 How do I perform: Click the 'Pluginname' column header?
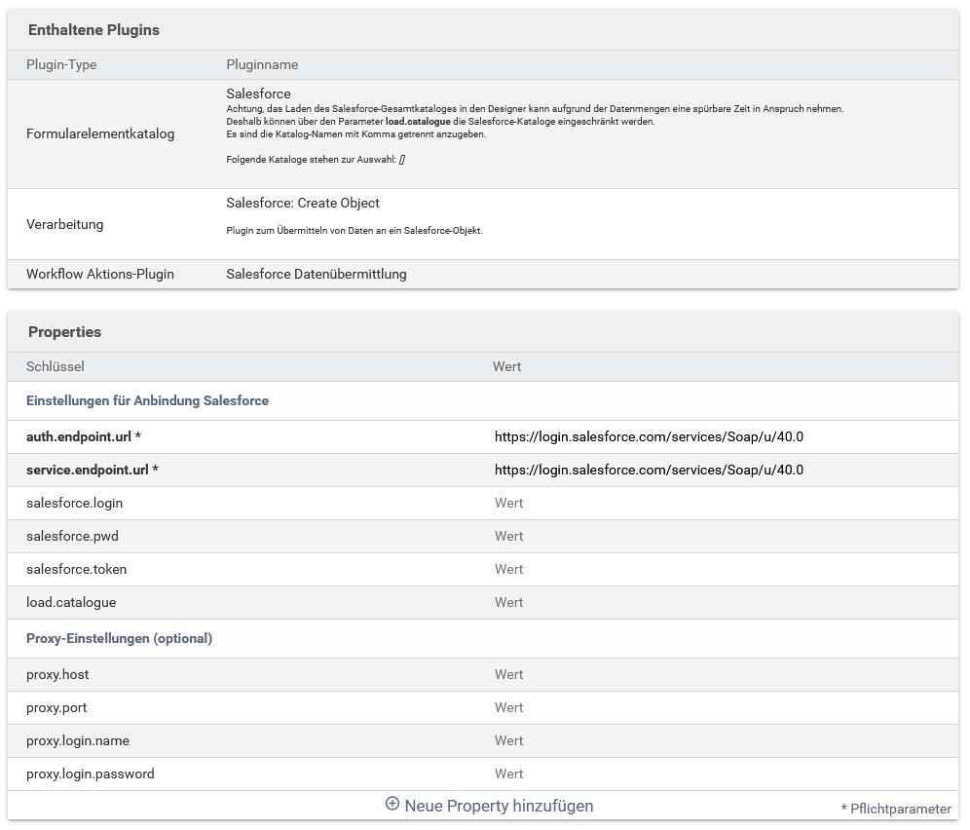(x=262, y=65)
